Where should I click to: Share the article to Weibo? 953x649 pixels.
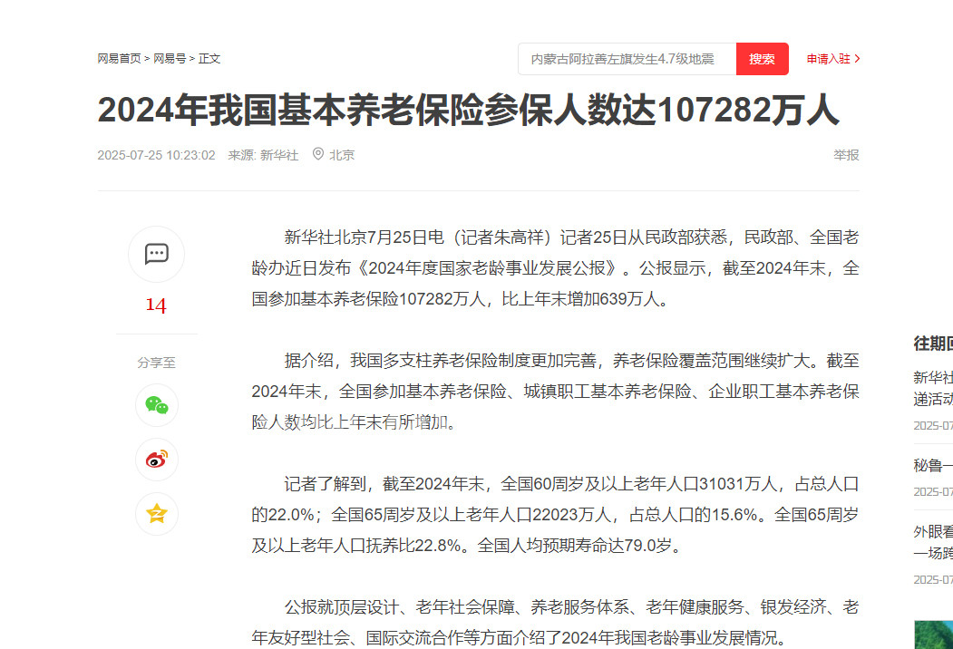coord(156,460)
